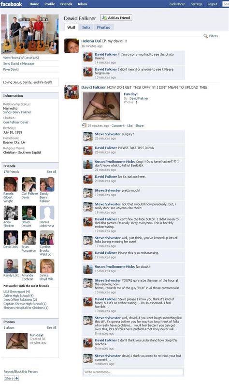Switch to the Photos tab
Image resolution: width=229 pixels, height=384 pixels.
point(103,28)
